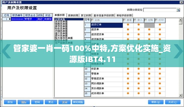Click the 职员编号 column header
The image size is (184, 107).
coord(17,15)
